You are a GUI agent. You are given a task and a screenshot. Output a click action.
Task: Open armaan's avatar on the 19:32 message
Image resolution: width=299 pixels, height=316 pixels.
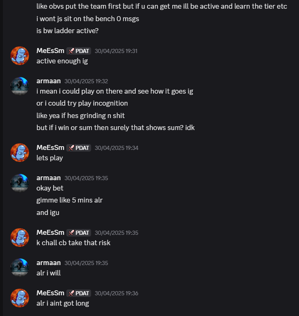pyautogui.click(x=19, y=86)
